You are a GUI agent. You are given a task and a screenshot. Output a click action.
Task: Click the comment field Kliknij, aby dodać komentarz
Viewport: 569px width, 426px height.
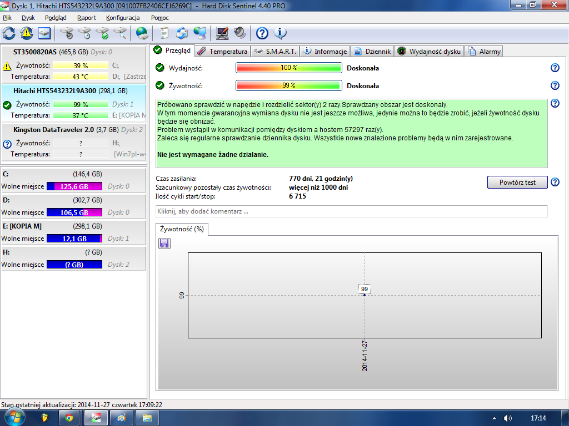point(351,211)
